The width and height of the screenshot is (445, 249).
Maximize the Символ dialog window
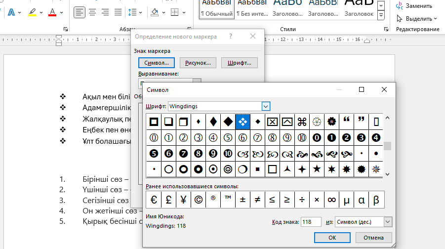361,89
